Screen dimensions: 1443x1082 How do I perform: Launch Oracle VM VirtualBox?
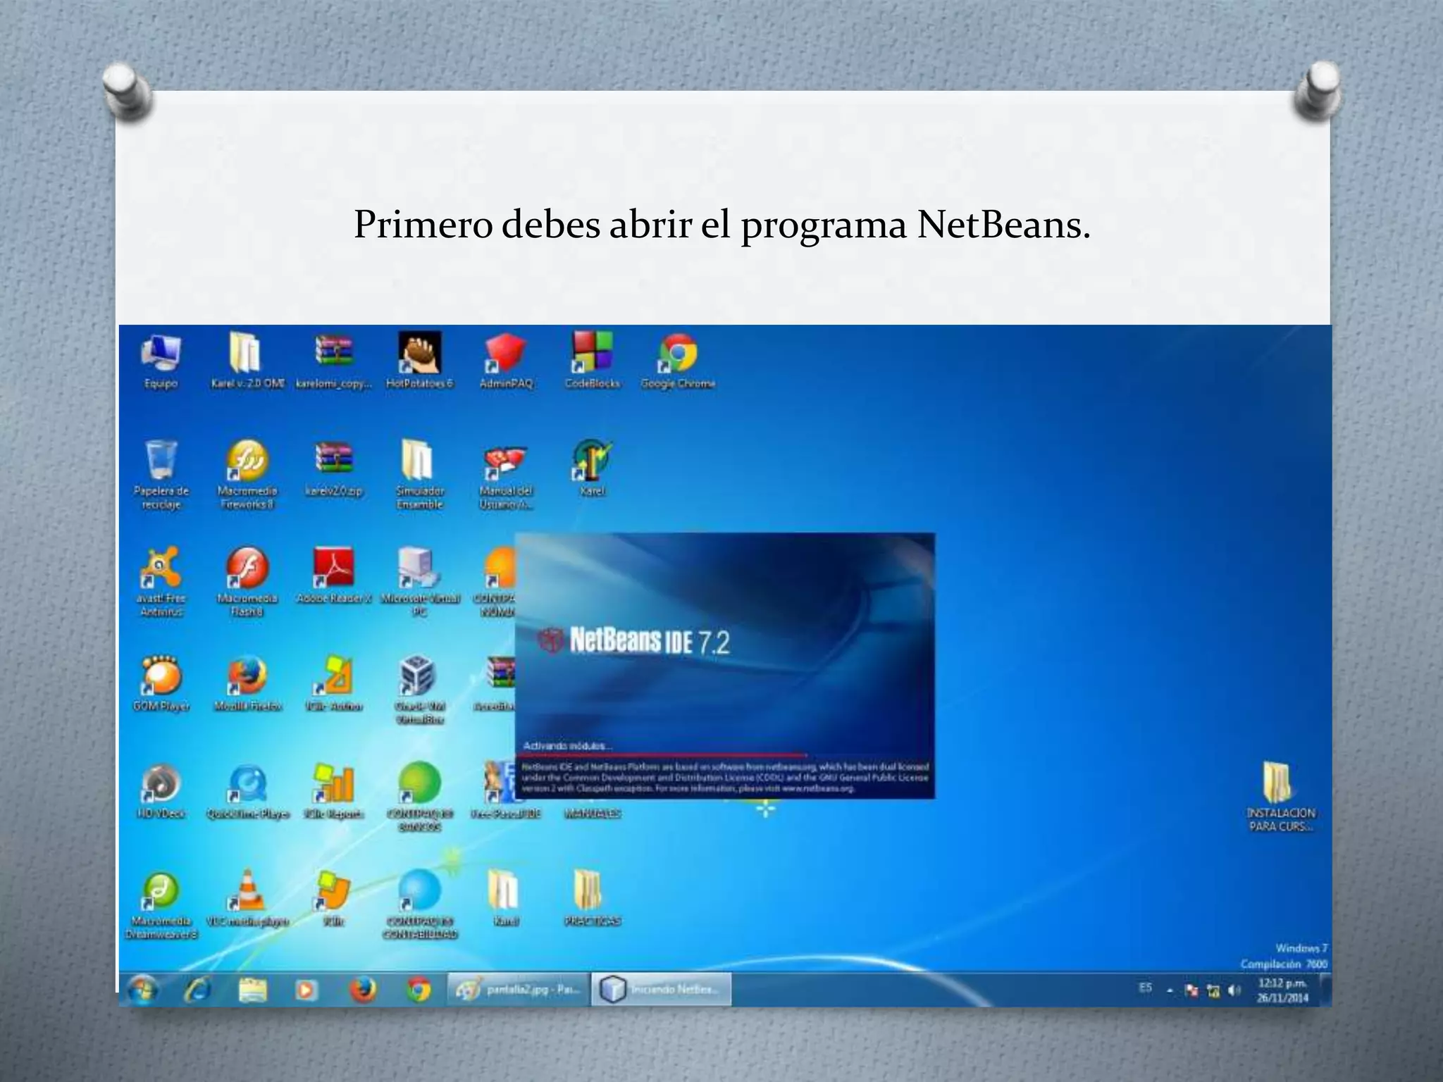[x=419, y=690]
